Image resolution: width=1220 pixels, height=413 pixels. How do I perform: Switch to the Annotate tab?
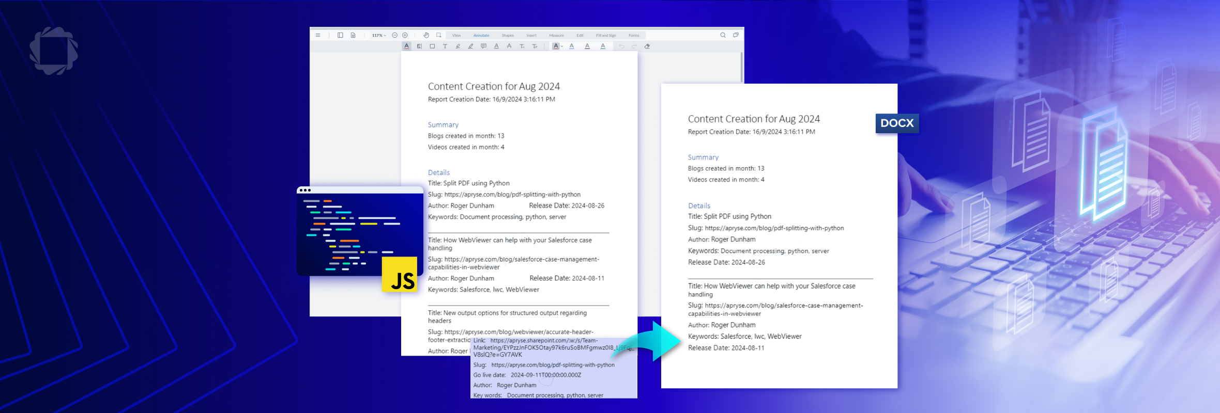pyautogui.click(x=481, y=36)
